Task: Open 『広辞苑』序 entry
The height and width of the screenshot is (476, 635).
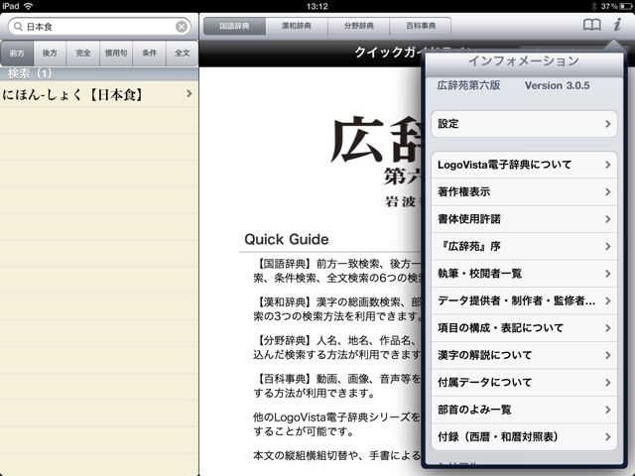Action: click(x=524, y=247)
